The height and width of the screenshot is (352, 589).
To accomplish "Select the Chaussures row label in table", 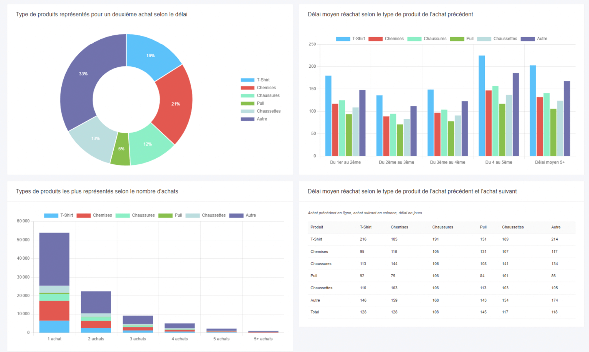I will coord(321,264).
